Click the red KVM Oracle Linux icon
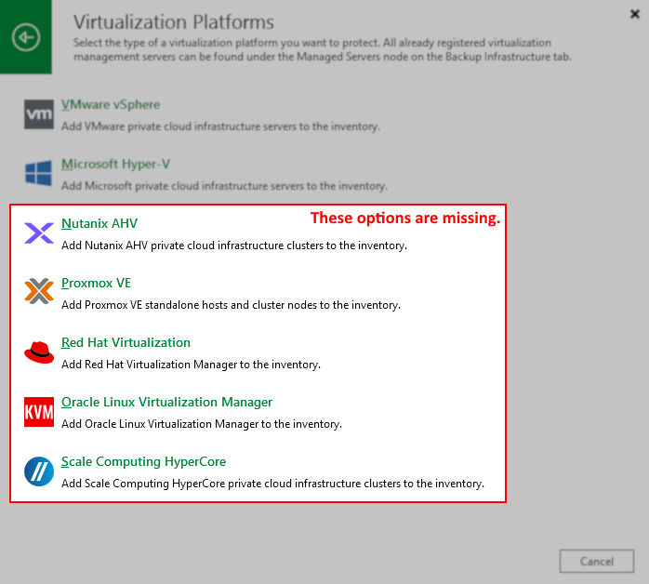 39,412
